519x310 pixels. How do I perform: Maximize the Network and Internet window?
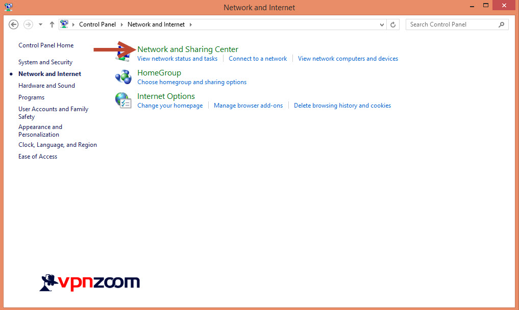(485, 5)
